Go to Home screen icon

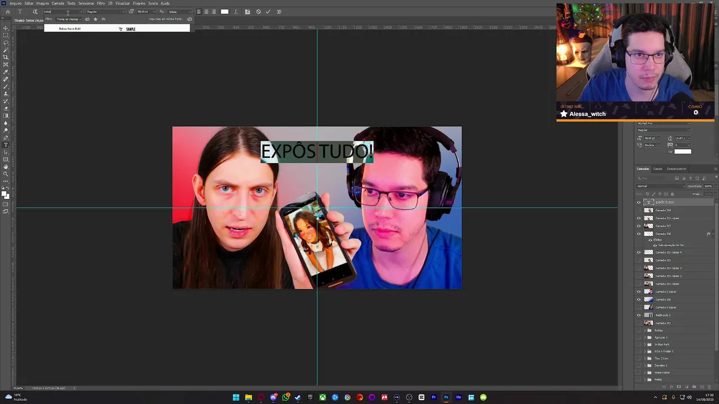coord(7,12)
